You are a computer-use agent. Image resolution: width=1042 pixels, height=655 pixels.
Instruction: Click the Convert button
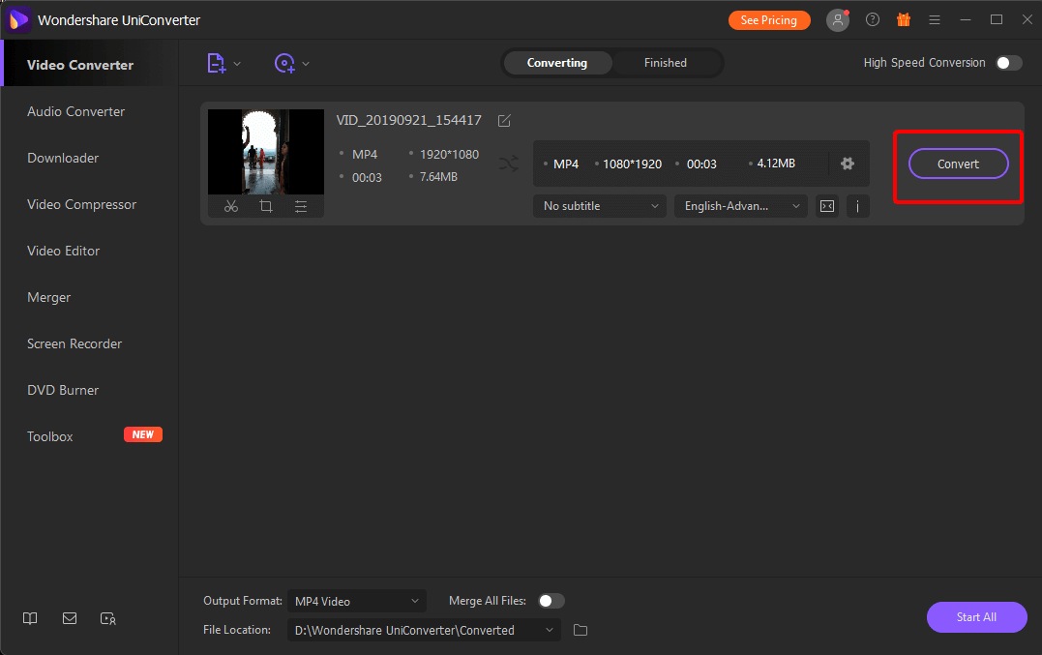pyautogui.click(x=957, y=164)
